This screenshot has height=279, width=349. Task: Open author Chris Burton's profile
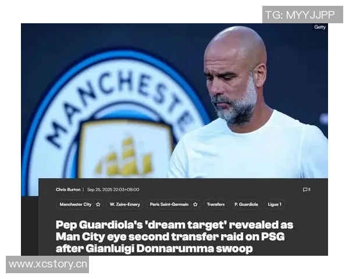68,189
